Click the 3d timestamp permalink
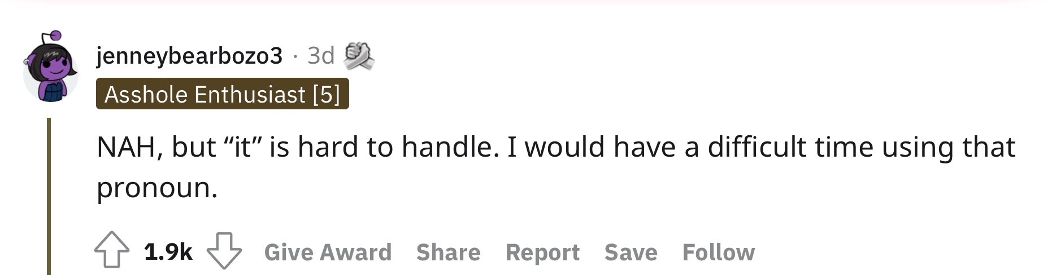The image size is (1052, 275). click(x=321, y=56)
